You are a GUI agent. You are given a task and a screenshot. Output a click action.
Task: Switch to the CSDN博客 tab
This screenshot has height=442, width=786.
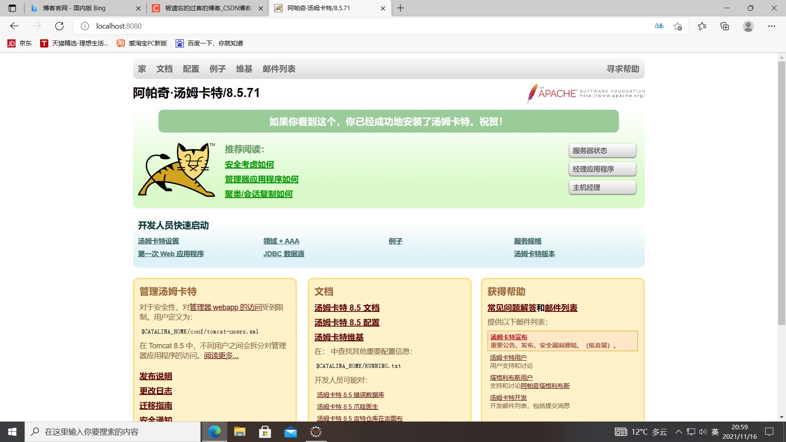207,8
